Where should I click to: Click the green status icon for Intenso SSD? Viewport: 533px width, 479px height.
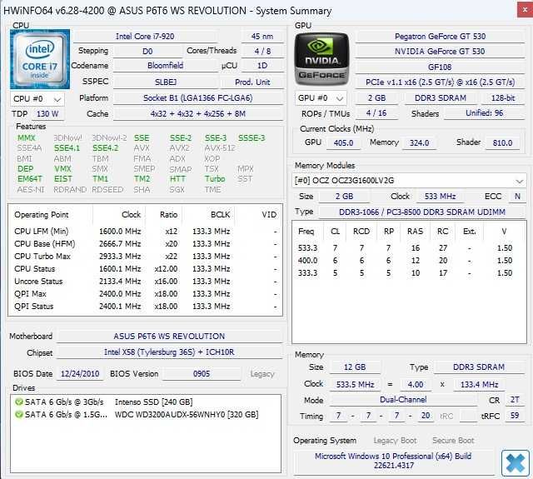18,402
